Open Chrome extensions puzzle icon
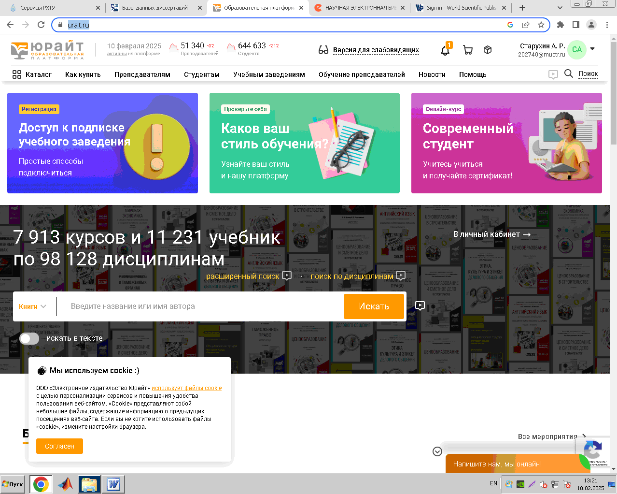Screen dimensions: 617x494 [560, 25]
